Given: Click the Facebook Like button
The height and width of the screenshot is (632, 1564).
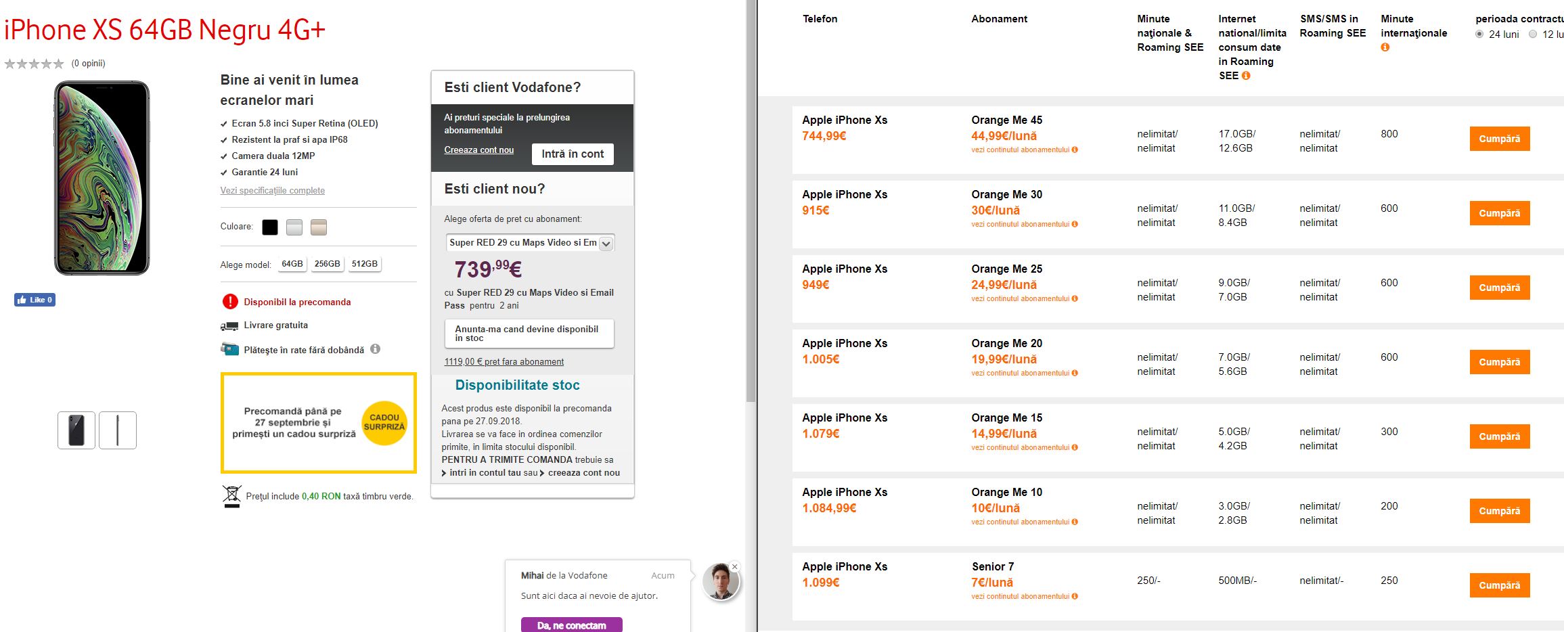Looking at the screenshot, I should [x=35, y=300].
